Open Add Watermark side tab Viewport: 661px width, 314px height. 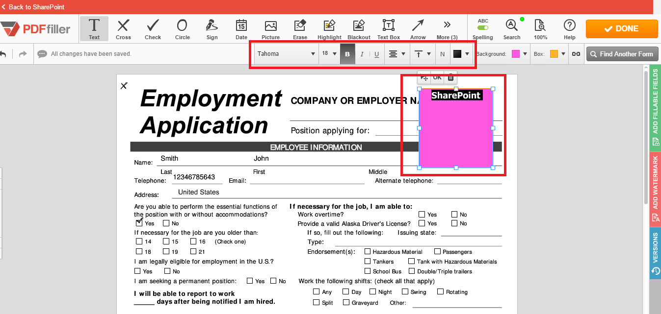655,189
